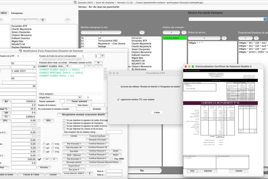The image size is (268, 179).
Task: Check Ne pas imprimer les cumuls en fin de mois
Action: 64,129
